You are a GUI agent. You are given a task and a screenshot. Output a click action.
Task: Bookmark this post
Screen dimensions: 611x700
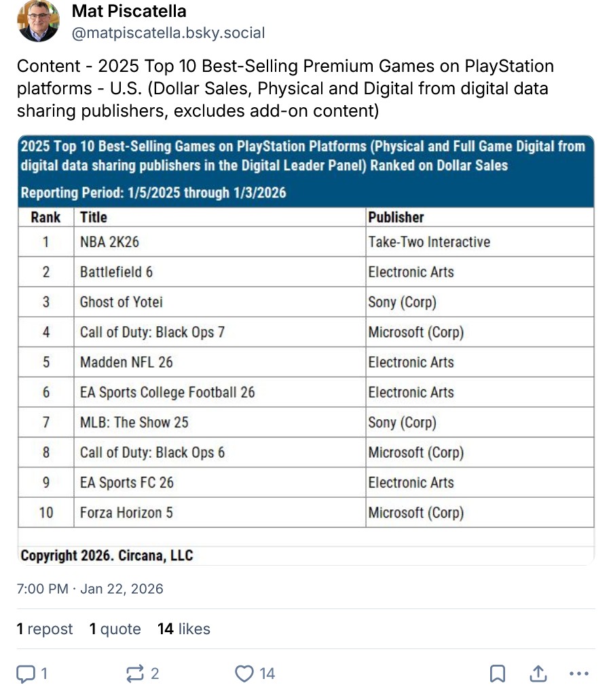click(x=498, y=674)
